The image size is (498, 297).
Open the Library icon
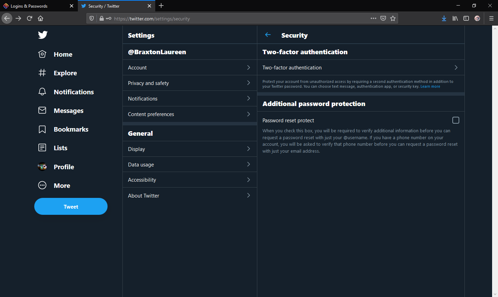click(x=455, y=18)
